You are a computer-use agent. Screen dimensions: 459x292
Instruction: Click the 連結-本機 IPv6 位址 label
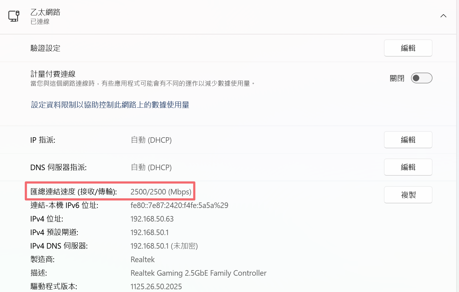point(64,205)
